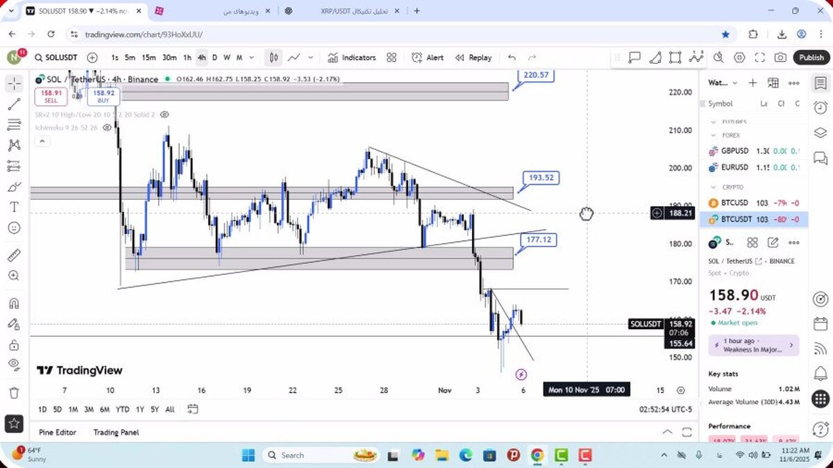Undo the last chart action
This screenshot has height=468, width=833.
[512, 58]
